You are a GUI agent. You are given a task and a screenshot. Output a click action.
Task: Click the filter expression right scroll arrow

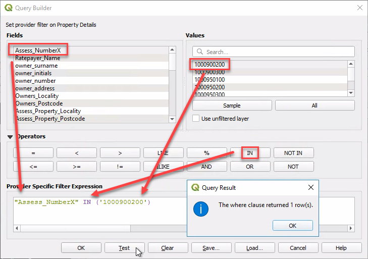[351, 228]
